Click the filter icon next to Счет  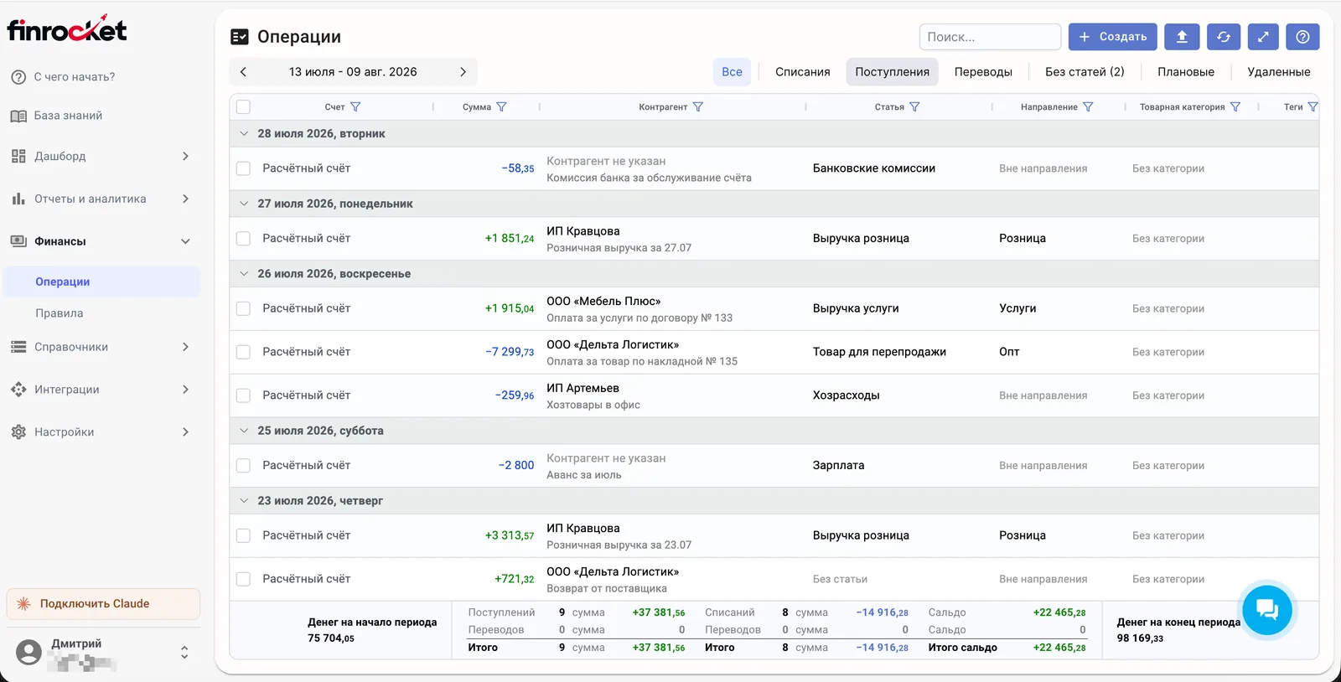tap(355, 107)
